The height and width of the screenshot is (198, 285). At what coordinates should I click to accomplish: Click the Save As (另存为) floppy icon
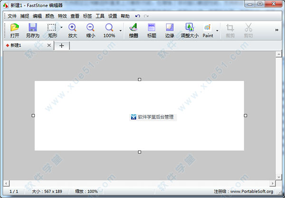tap(33, 27)
